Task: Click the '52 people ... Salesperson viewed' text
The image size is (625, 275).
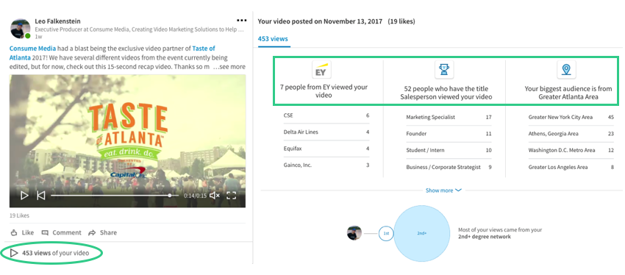Action: point(446,93)
